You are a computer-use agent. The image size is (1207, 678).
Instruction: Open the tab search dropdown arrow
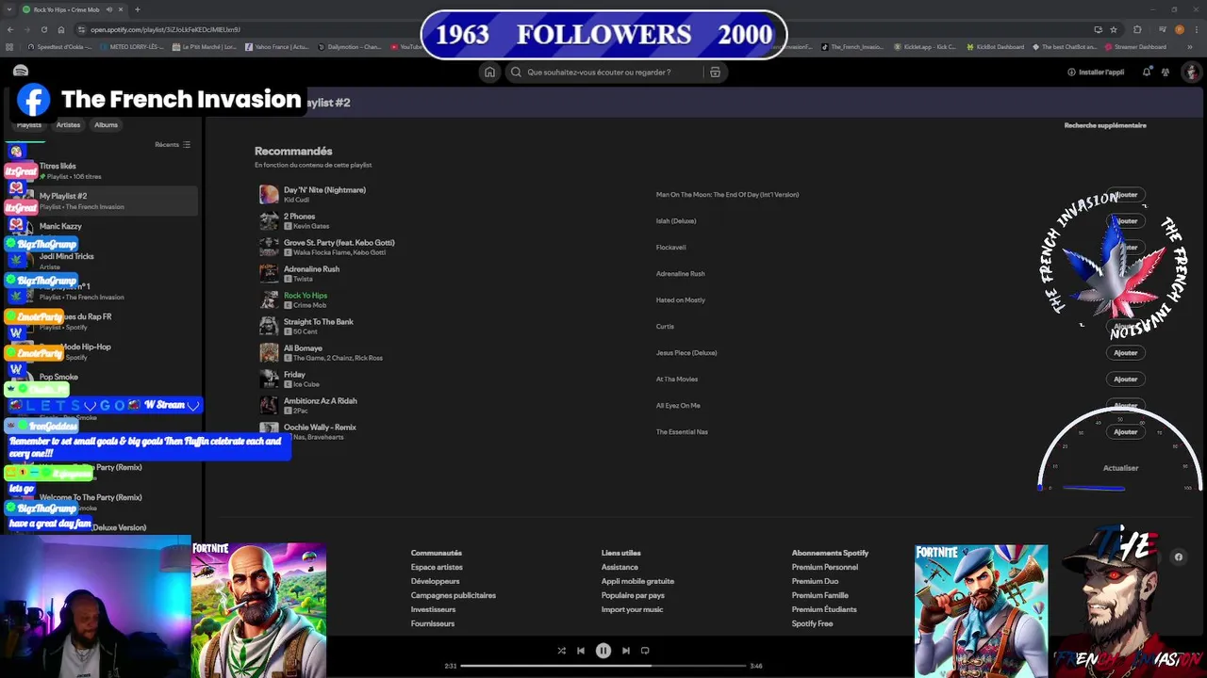(9, 9)
